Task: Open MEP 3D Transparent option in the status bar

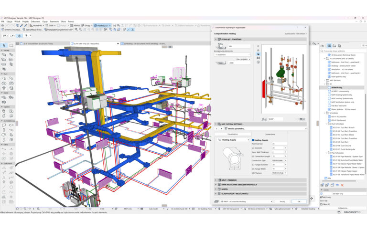Action: coord(230,209)
